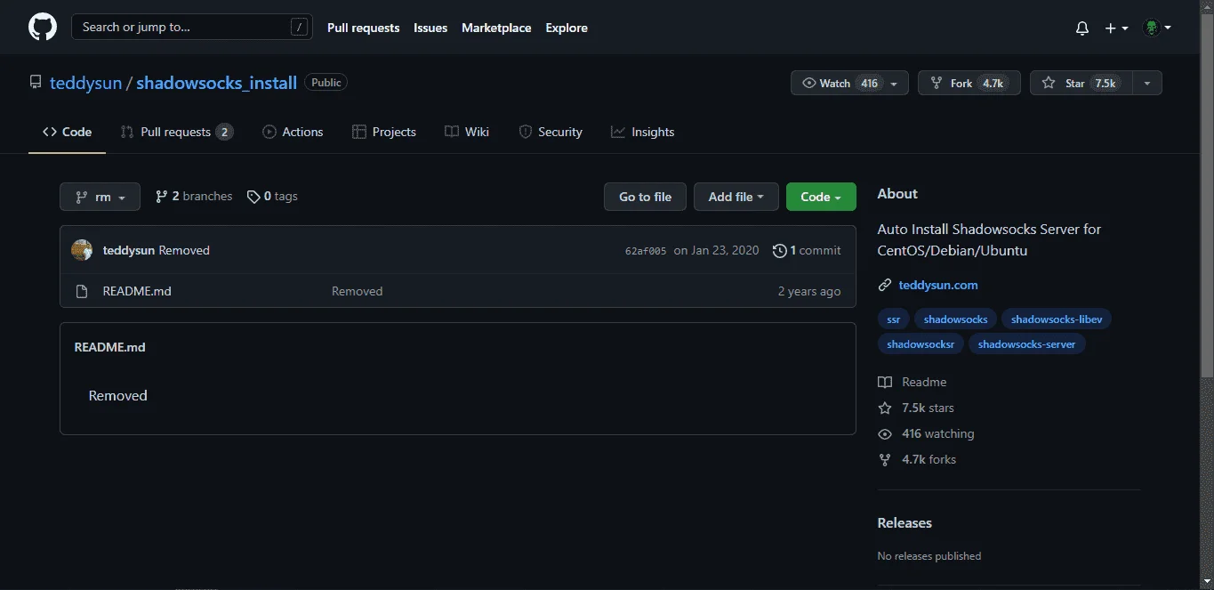View the 0 tags link
The width and height of the screenshot is (1214, 590).
point(272,197)
